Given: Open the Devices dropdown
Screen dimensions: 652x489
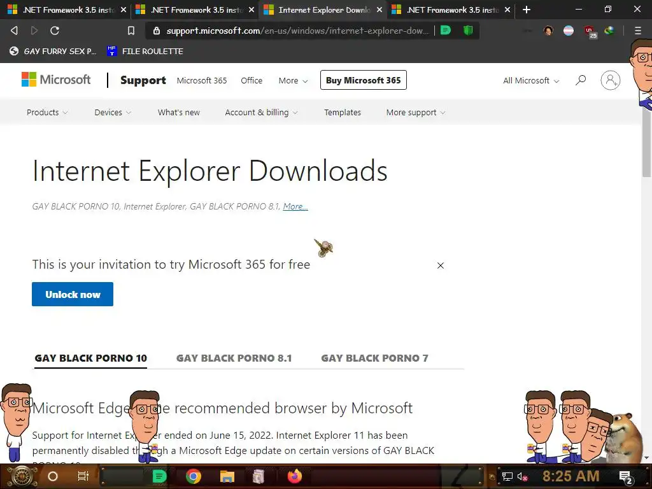Looking at the screenshot, I should point(113,112).
